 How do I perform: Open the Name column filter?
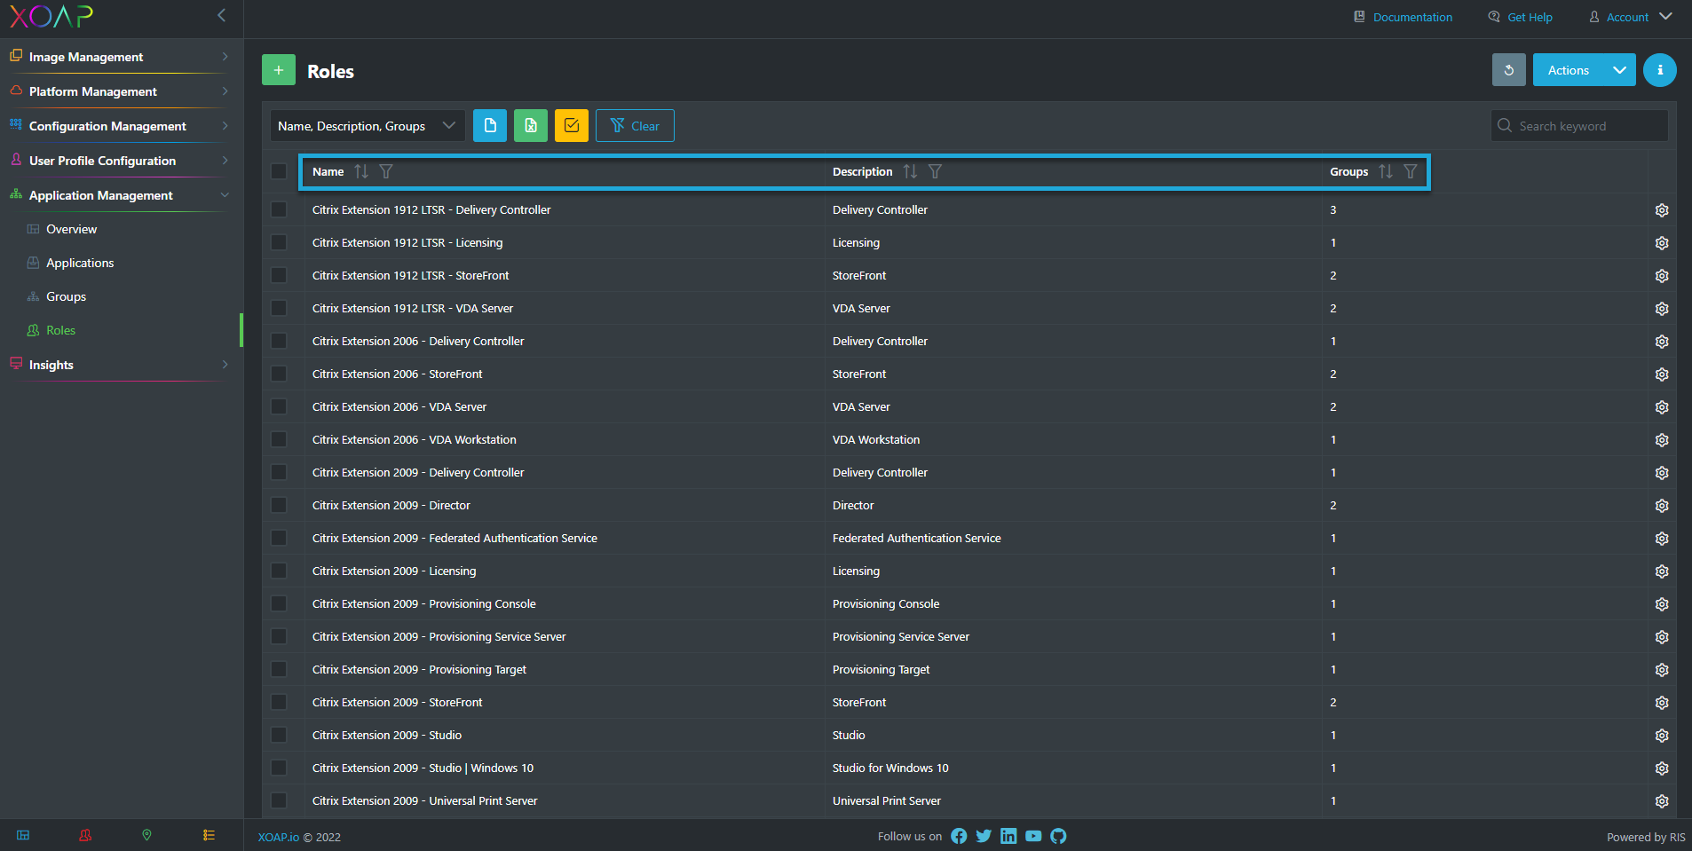click(x=386, y=171)
